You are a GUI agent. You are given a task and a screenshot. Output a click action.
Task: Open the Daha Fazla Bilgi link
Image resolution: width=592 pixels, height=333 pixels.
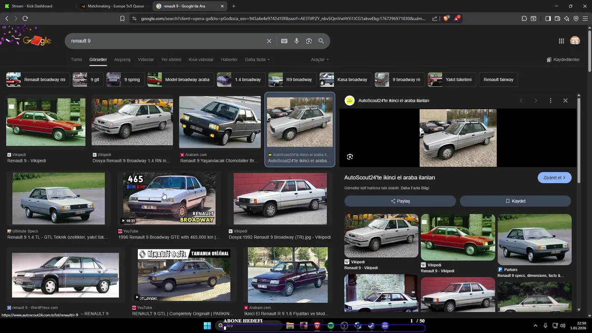click(415, 188)
